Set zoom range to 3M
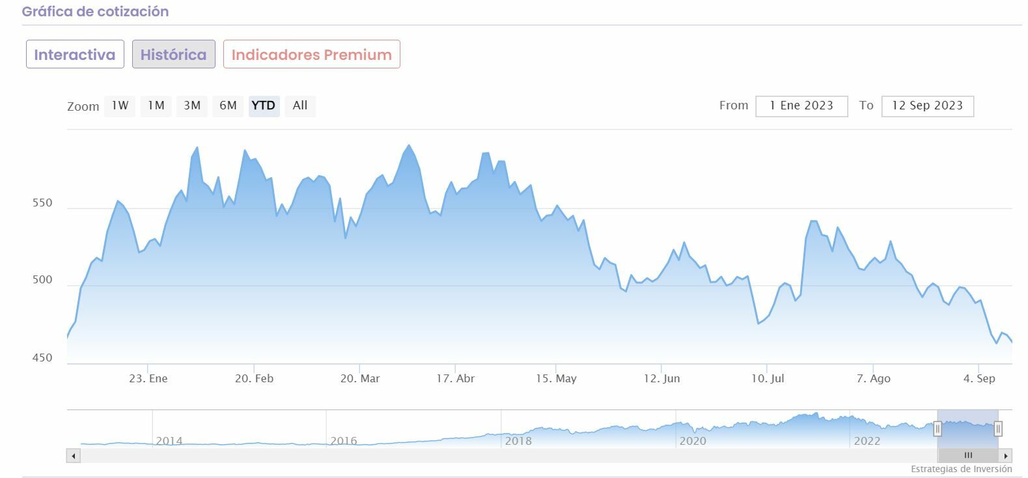Viewport: 1028px width, 478px height. tap(192, 105)
